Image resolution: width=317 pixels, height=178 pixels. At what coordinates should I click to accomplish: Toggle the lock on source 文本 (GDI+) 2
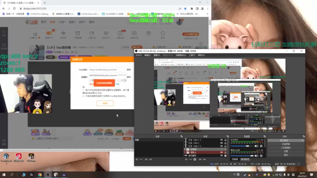click(x=225, y=146)
